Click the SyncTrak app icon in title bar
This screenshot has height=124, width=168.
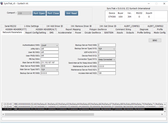coord(3,2)
